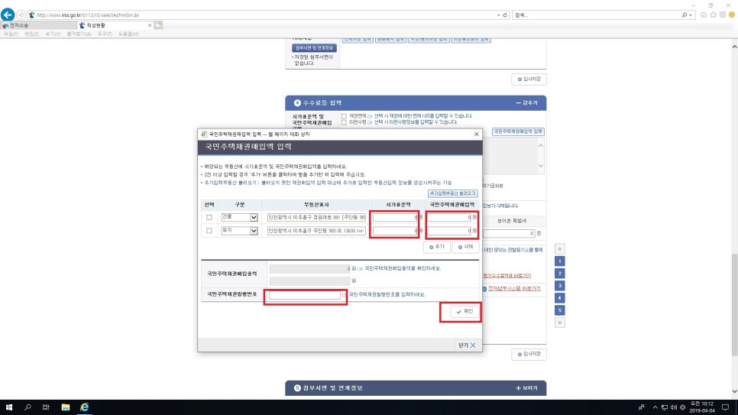Click the 시가표준액 field in the 건물 row
The image size is (738, 415).
click(x=396, y=217)
